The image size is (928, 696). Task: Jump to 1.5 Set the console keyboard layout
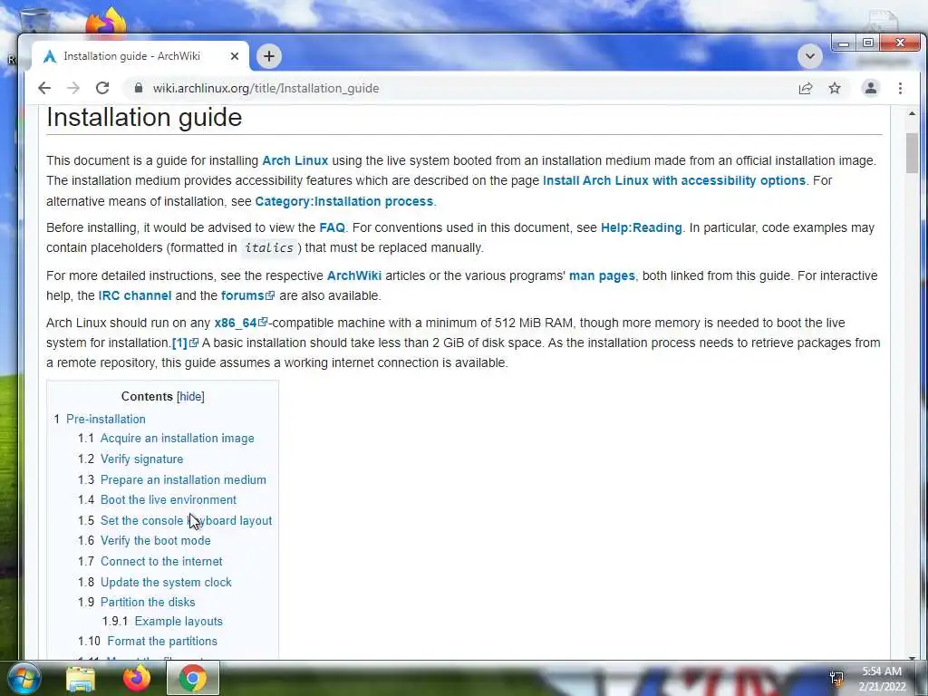pos(186,521)
